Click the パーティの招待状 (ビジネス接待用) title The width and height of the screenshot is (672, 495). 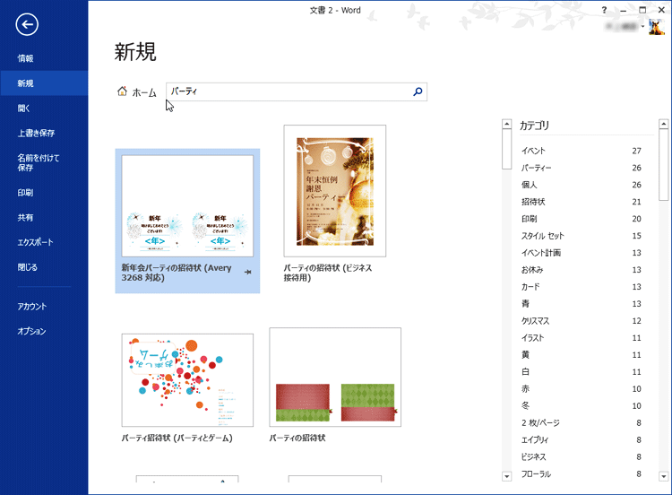(328, 273)
